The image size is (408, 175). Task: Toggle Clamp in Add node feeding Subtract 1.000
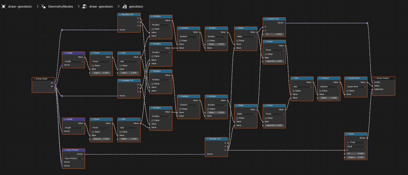(294, 91)
